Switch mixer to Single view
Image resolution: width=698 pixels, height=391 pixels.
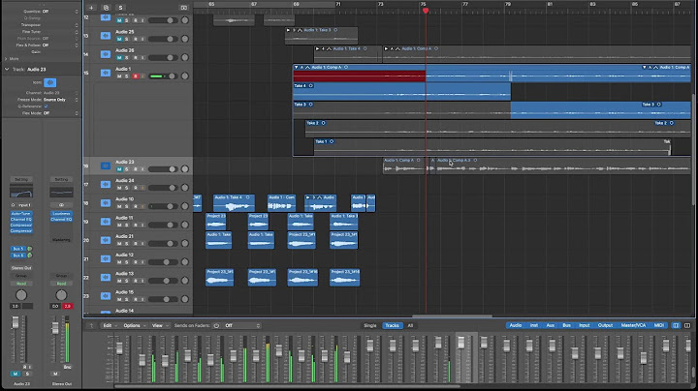tap(370, 326)
